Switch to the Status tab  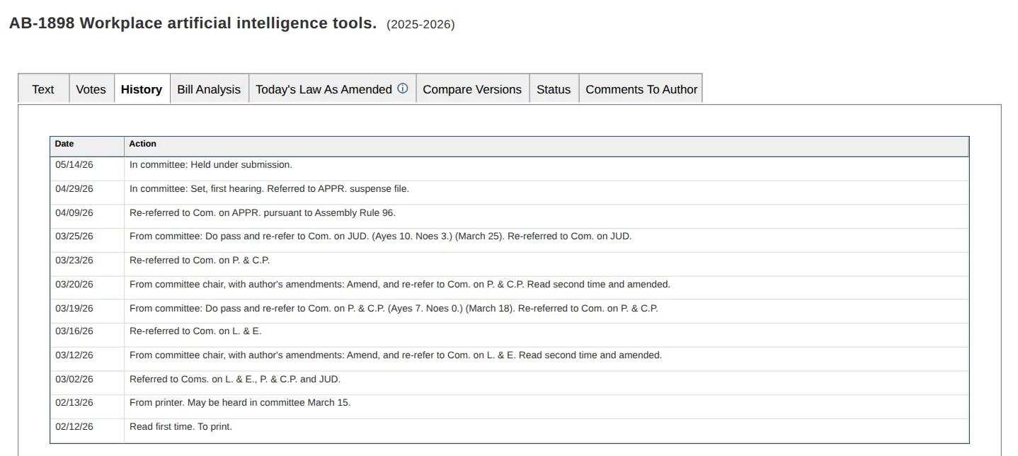point(554,89)
